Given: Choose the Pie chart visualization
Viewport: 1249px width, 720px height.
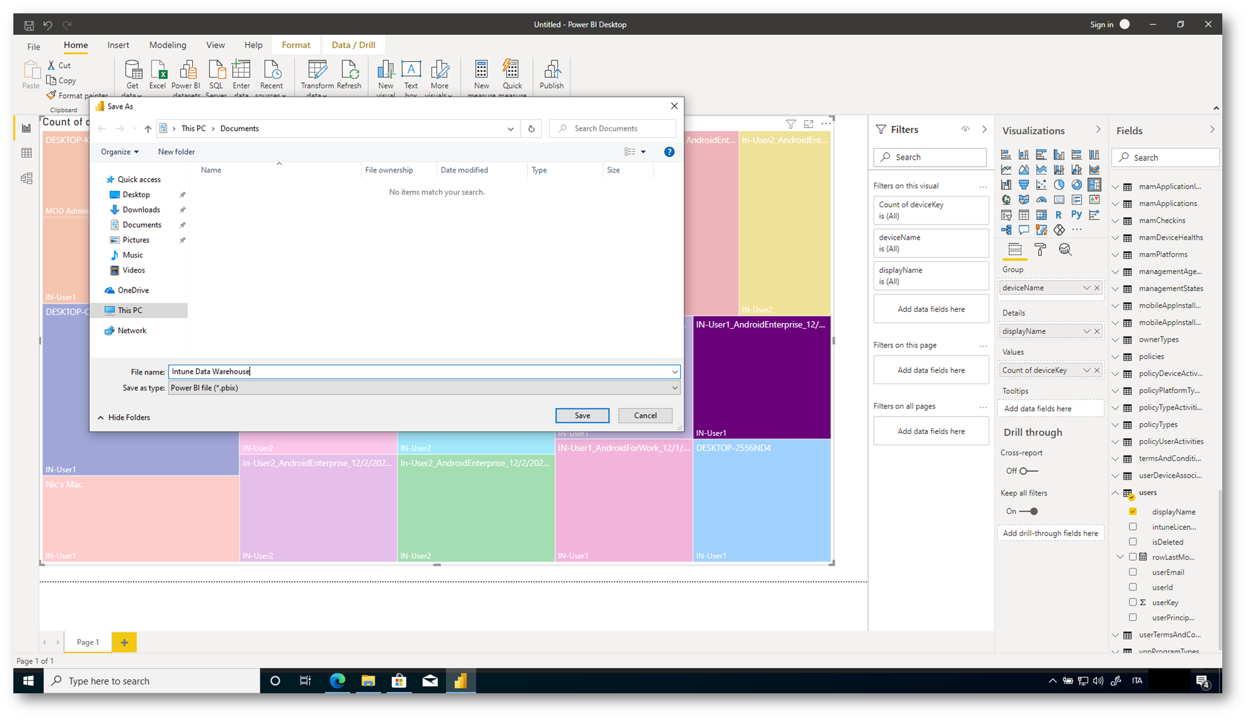Looking at the screenshot, I should (1059, 185).
